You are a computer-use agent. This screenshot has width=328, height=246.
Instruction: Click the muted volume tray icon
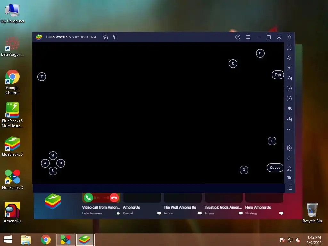click(x=298, y=240)
